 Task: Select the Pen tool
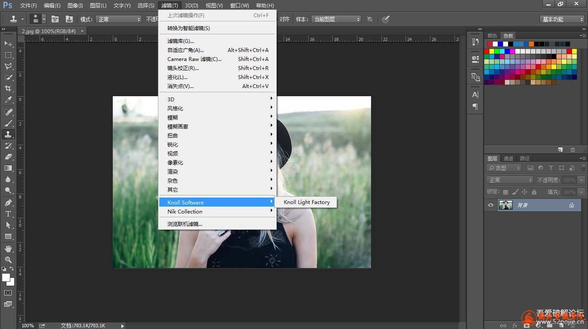click(8, 202)
